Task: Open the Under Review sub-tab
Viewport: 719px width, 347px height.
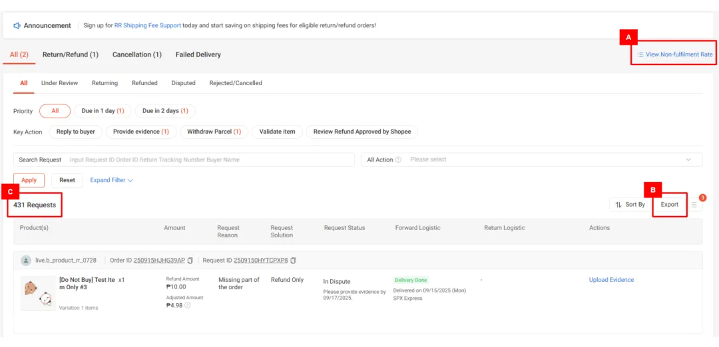Action: point(59,83)
